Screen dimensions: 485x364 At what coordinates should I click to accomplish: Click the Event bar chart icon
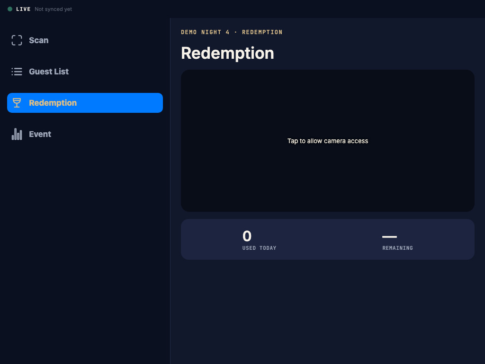(17, 134)
